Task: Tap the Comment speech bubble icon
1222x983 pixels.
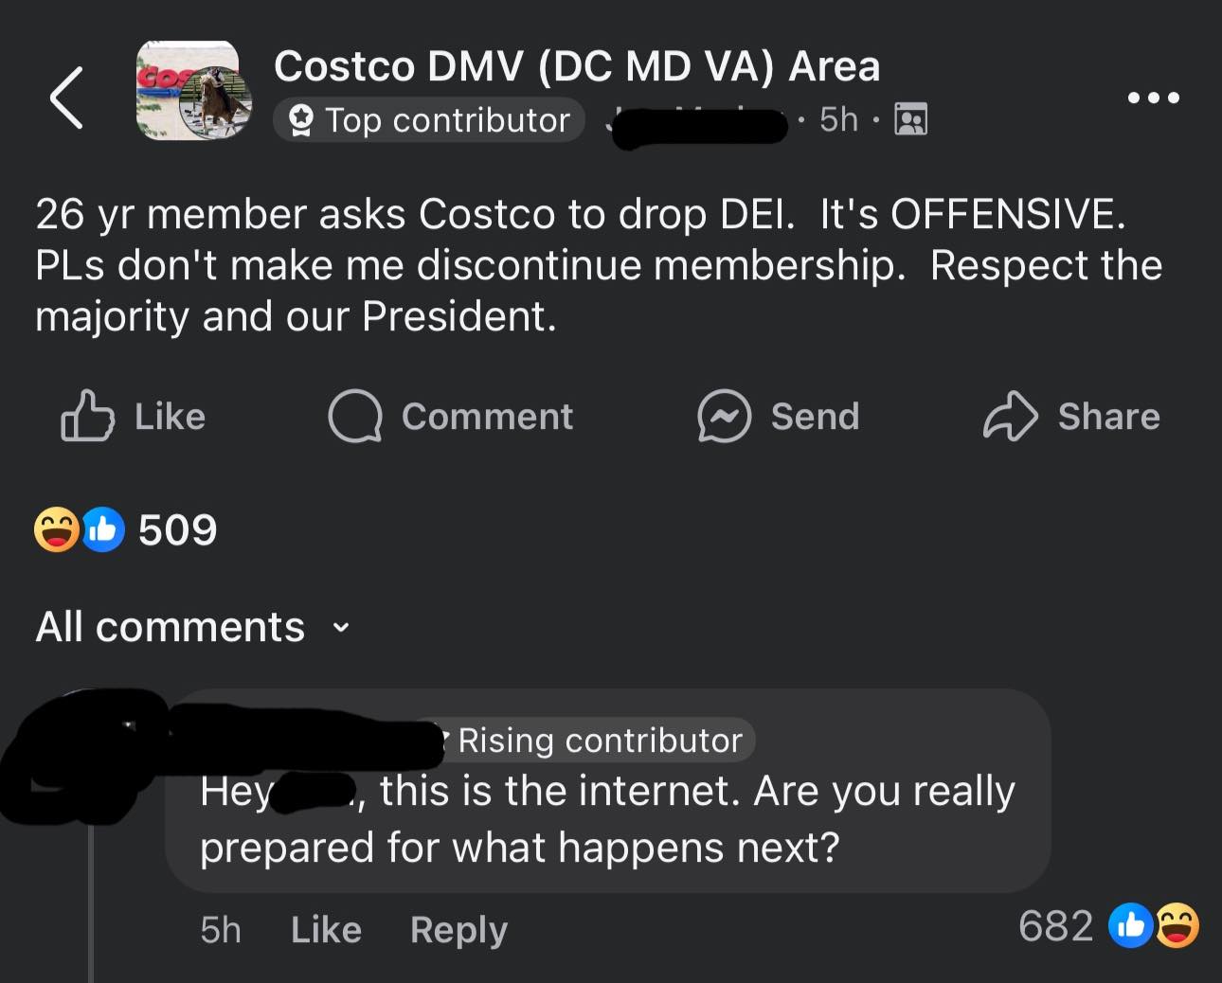Action: coord(355,417)
